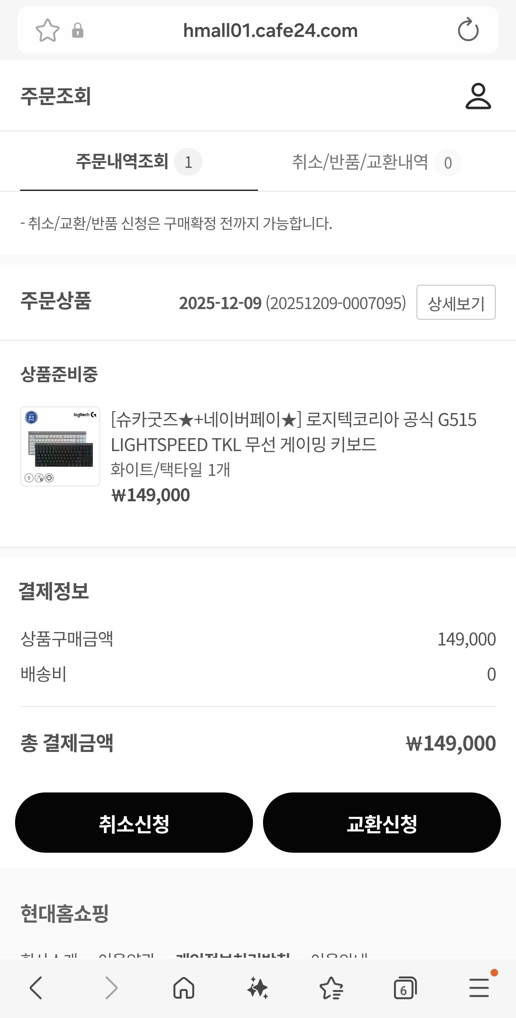Show open tabs switcher

click(x=405, y=988)
